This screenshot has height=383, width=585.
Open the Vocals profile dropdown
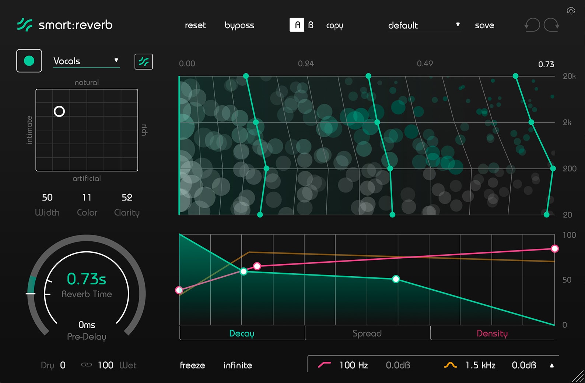coord(87,61)
